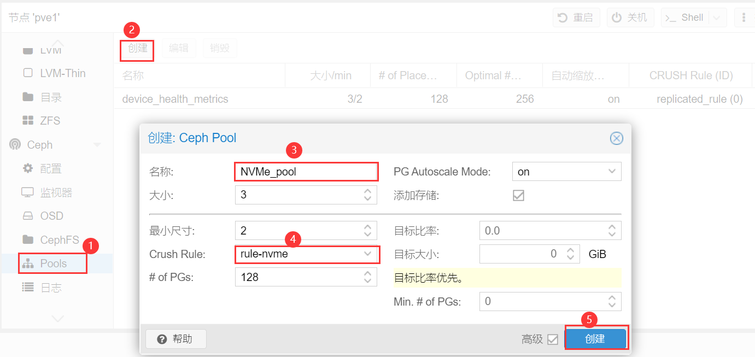
Task: Expand the Shell dropdown arrow
Action: point(715,17)
